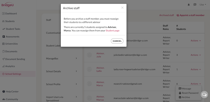Click the CANCEL button
Viewport: 210px width, 102px height.
117,41
